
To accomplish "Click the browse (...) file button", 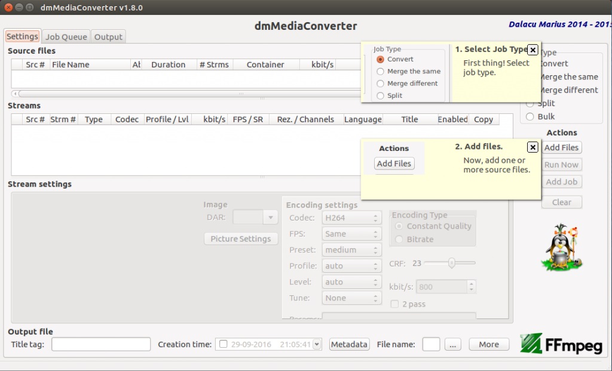I will [453, 345].
